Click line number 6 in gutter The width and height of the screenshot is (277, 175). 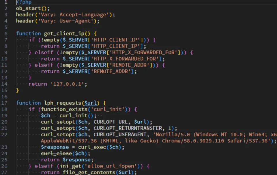tap(6, 33)
